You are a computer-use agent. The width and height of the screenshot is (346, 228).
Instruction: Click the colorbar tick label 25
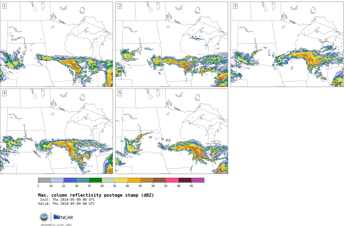click(89, 186)
